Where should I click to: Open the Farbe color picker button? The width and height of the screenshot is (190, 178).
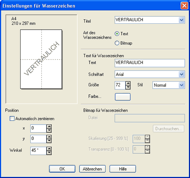click(123, 97)
